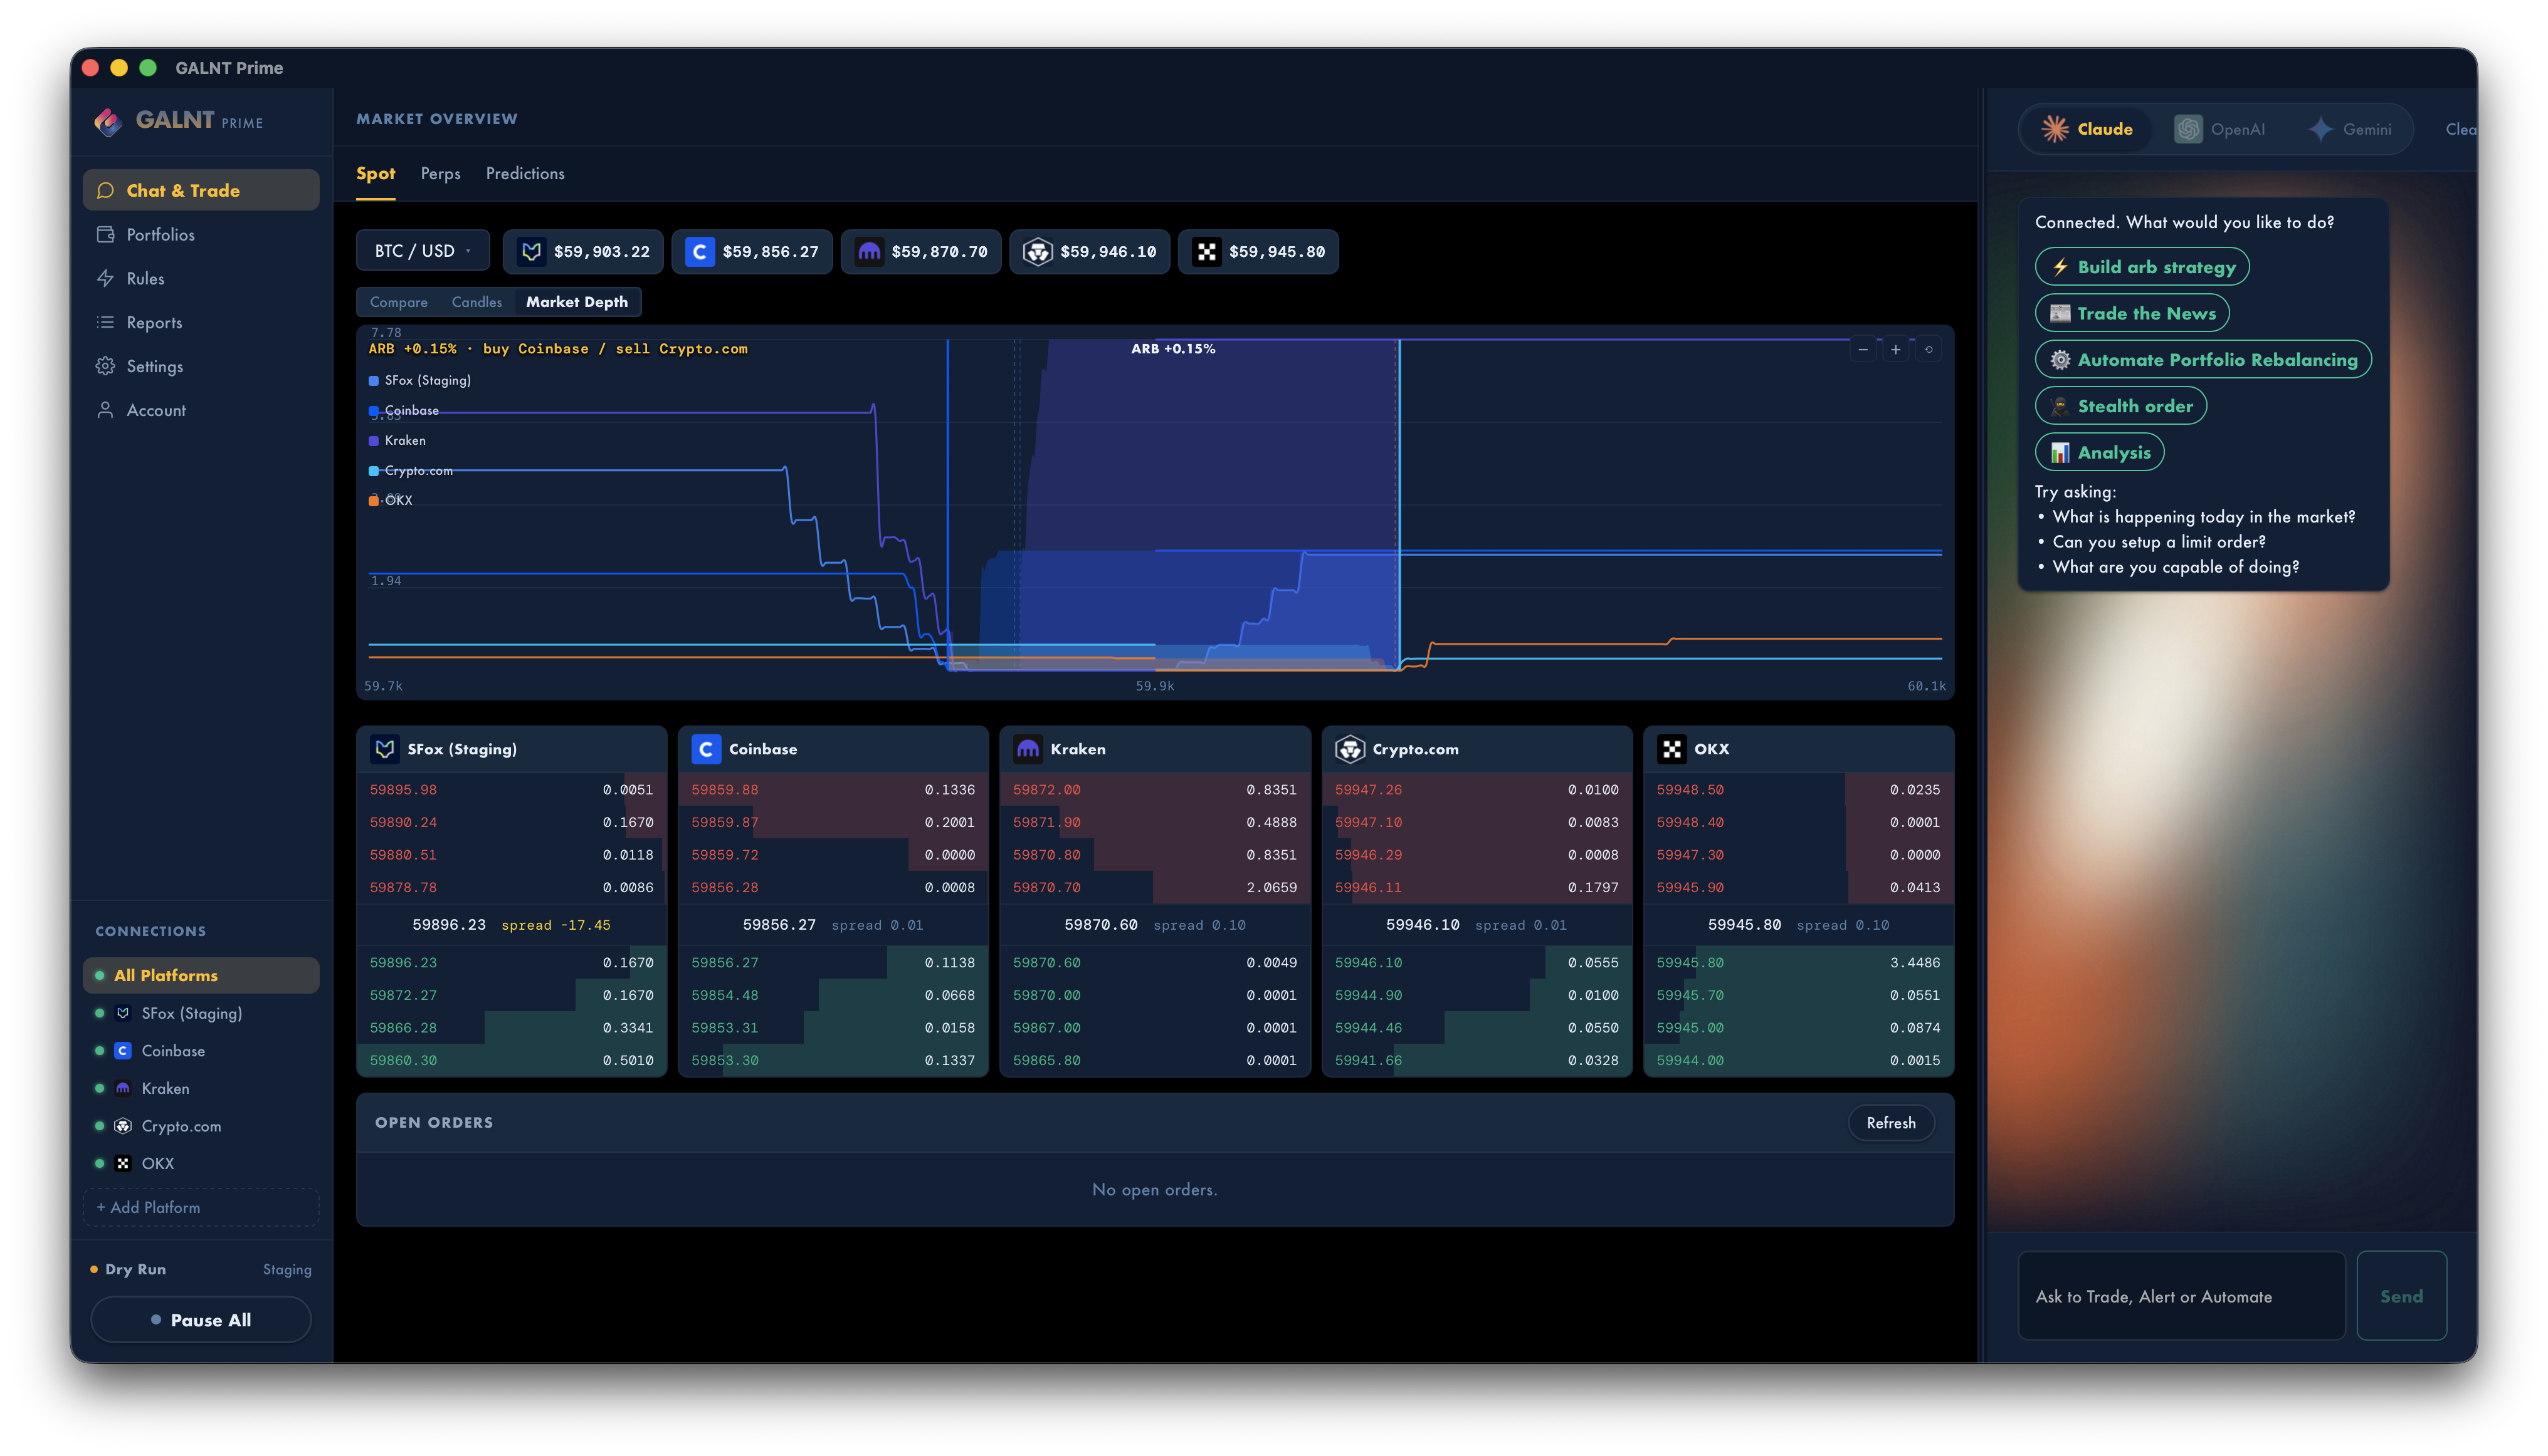Viewport: 2548px width, 1456px height.
Task: Reset the depth chart zoom
Action: [1929, 349]
